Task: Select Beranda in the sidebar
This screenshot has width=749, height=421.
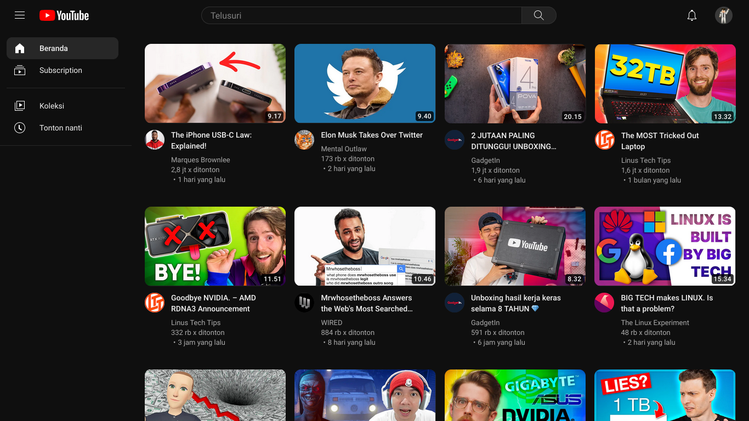Action: pyautogui.click(x=63, y=48)
